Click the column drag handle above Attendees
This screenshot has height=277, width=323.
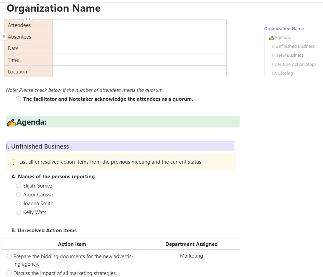[x=28, y=19]
